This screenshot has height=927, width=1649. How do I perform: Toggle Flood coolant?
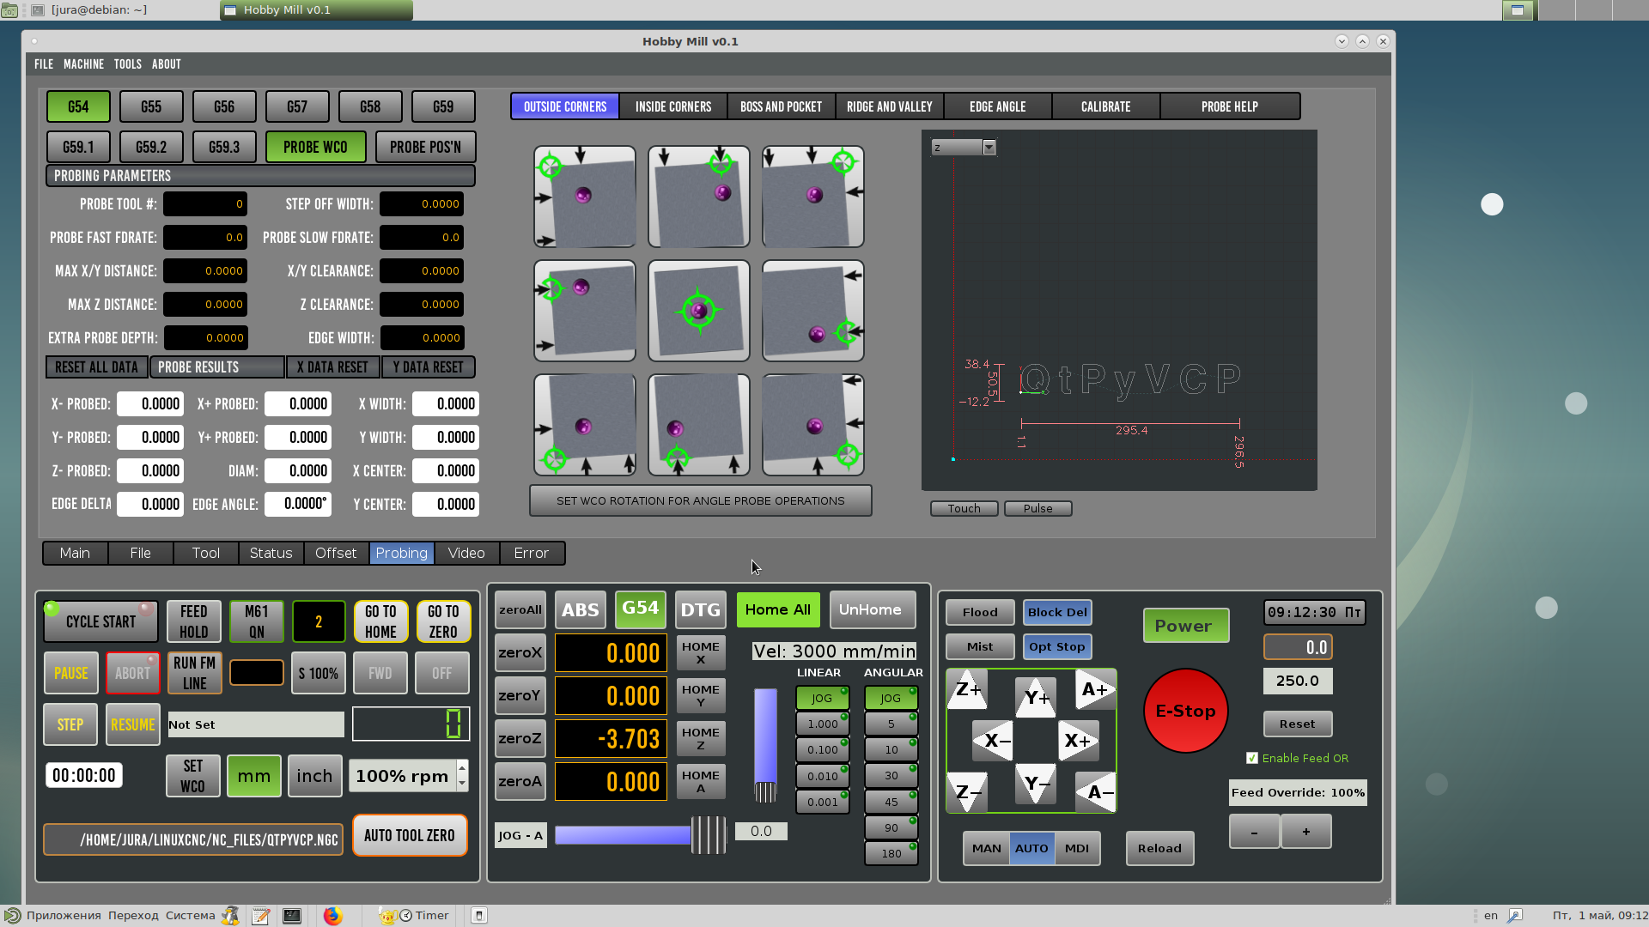tap(980, 612)
